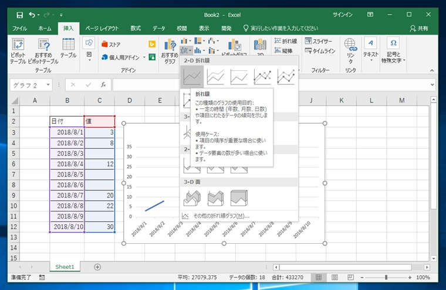
Task: Expand the 個人用アドイン dropdown arrow
Action: click(144, 57)
